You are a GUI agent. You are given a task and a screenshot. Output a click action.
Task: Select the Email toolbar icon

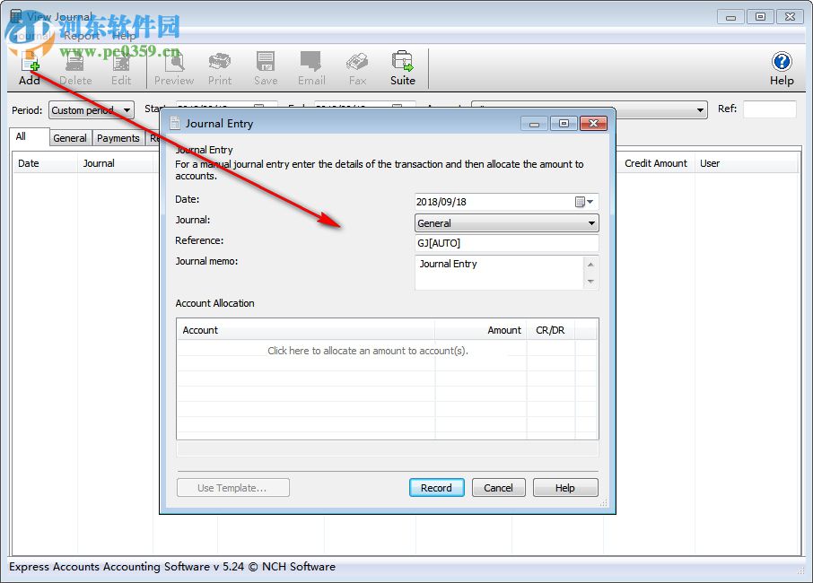click(310, 67)
